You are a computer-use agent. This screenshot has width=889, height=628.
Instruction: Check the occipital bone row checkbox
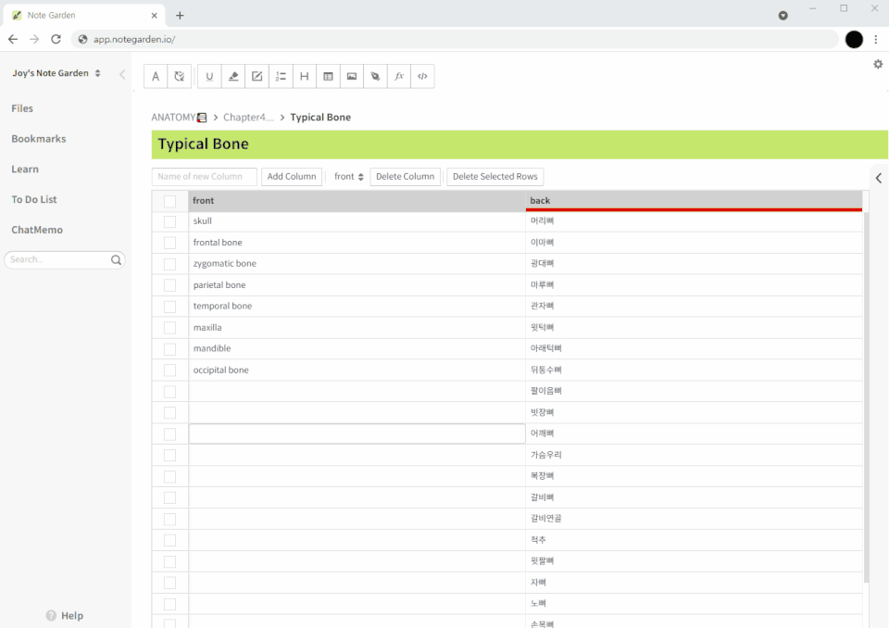[x=169, y=371]
